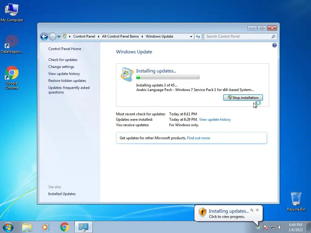
Task: Click Action Center flag tray icon
Action: 265,227
